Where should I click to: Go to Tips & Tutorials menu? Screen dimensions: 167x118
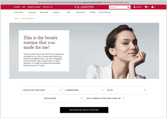[x=105, y=13]
